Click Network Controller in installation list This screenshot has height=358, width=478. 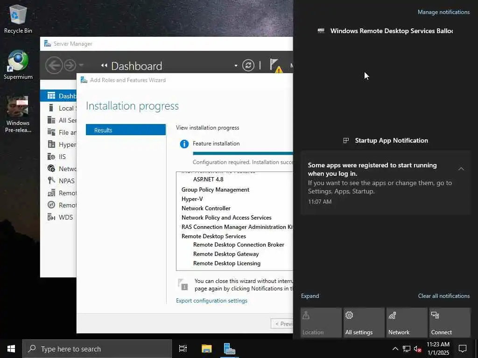[206, 208]
